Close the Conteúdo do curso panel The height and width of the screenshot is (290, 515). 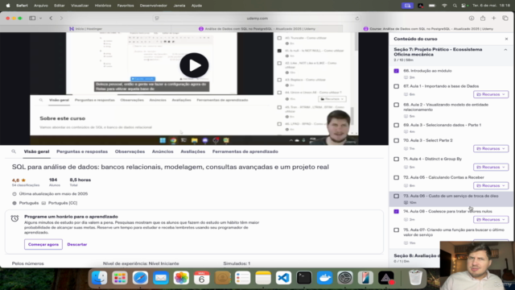506,39
